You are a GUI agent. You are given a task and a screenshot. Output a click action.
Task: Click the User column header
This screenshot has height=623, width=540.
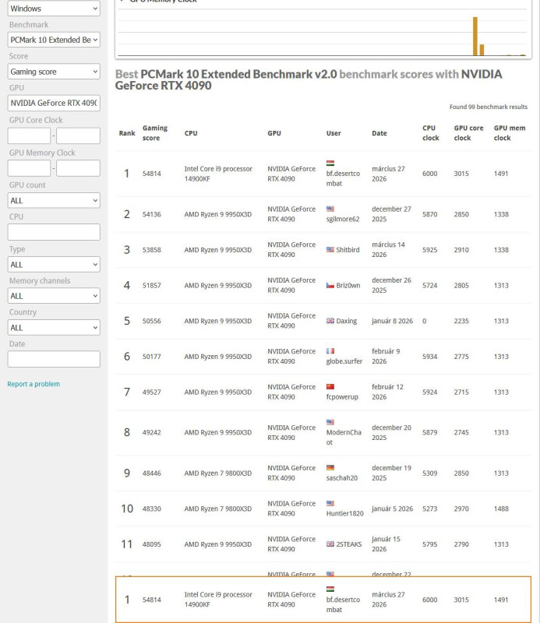pos(334,133)
